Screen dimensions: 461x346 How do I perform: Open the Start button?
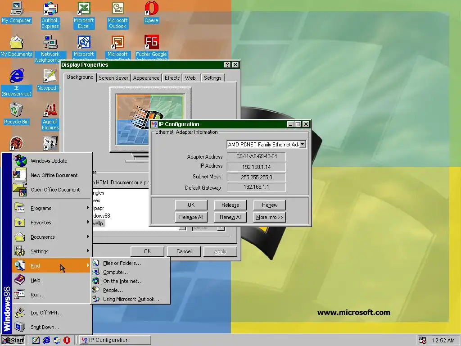13,340
